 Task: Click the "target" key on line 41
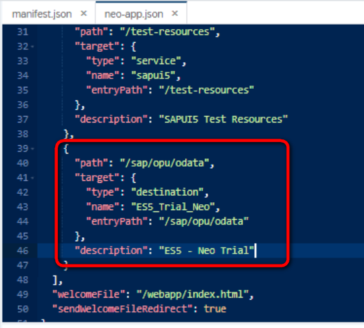coord(97,178)
